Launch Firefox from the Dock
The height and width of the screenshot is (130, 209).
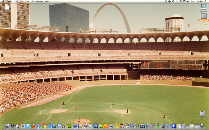[33, 126]
